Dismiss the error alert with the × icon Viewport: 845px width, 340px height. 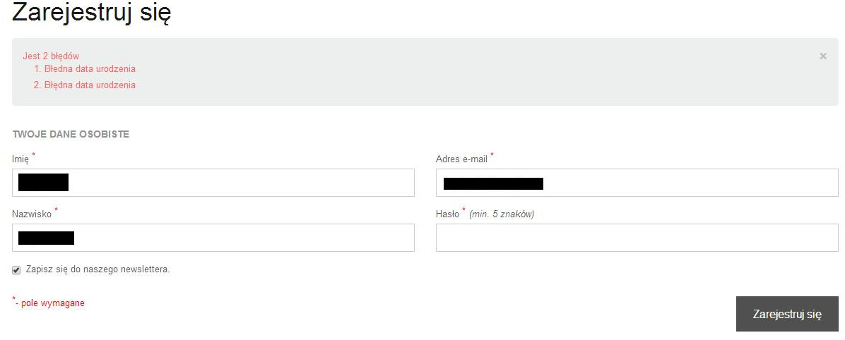[x=823, y=56]
